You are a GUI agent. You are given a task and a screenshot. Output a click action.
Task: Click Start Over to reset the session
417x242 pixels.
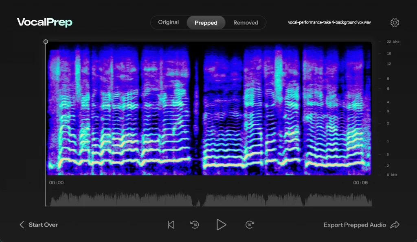pyautogui.click(x=43, y=225)
